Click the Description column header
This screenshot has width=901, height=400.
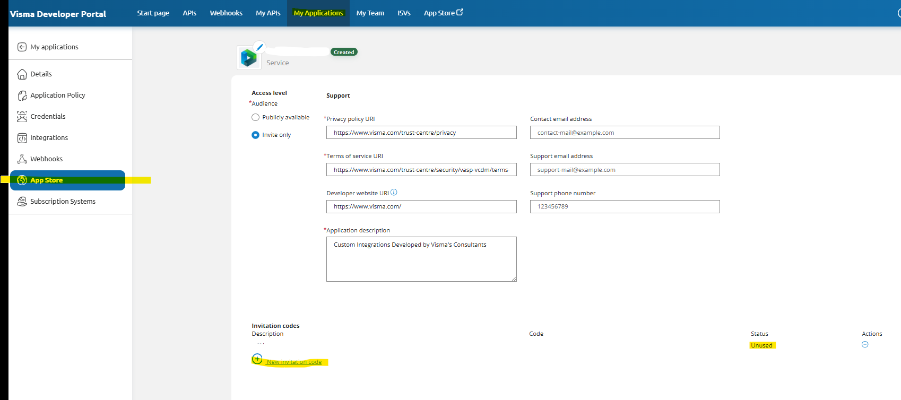coord(267,334)
